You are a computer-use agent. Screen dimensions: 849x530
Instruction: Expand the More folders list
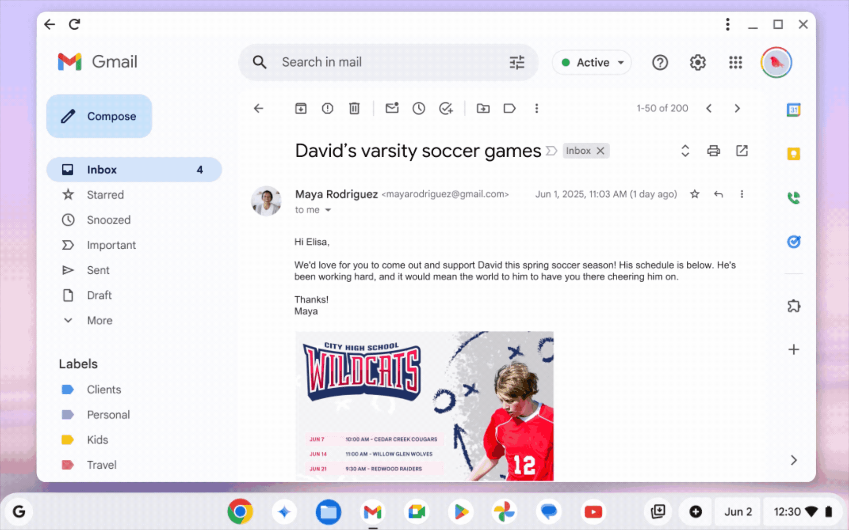[x=99, y=320]
